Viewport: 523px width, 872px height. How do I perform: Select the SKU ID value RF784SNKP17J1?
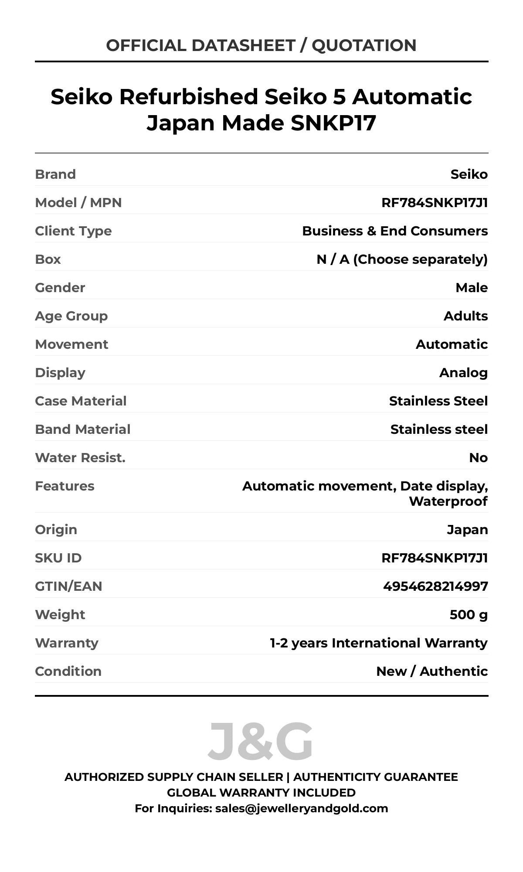coord(434,558)
